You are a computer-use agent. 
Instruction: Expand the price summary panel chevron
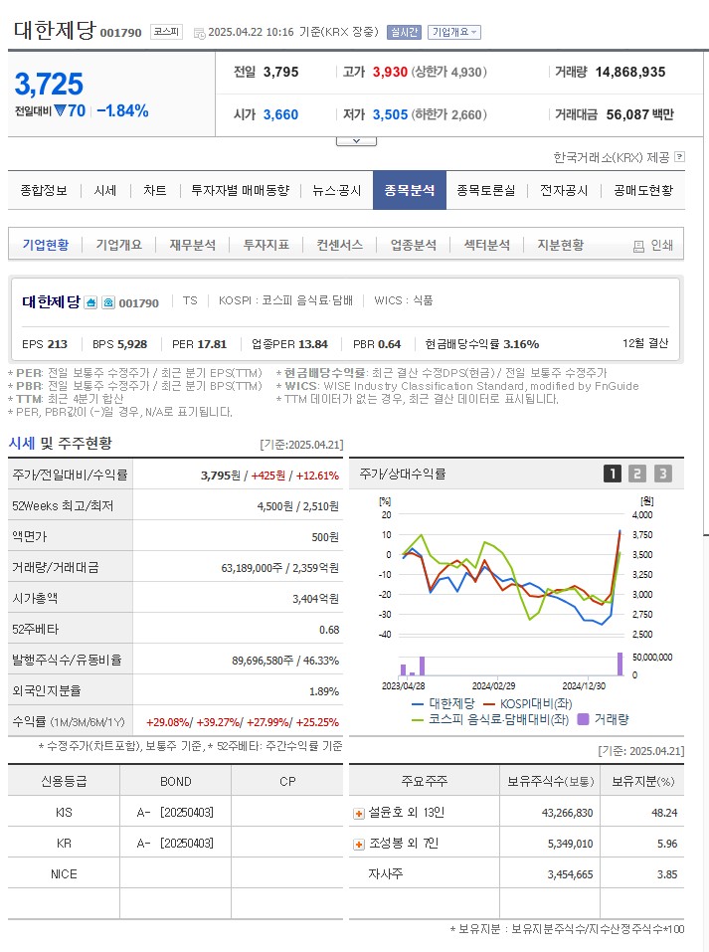pos(356,141)
